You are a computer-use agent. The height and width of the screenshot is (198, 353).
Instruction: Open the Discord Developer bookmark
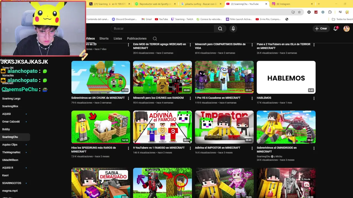pos(124,19)
